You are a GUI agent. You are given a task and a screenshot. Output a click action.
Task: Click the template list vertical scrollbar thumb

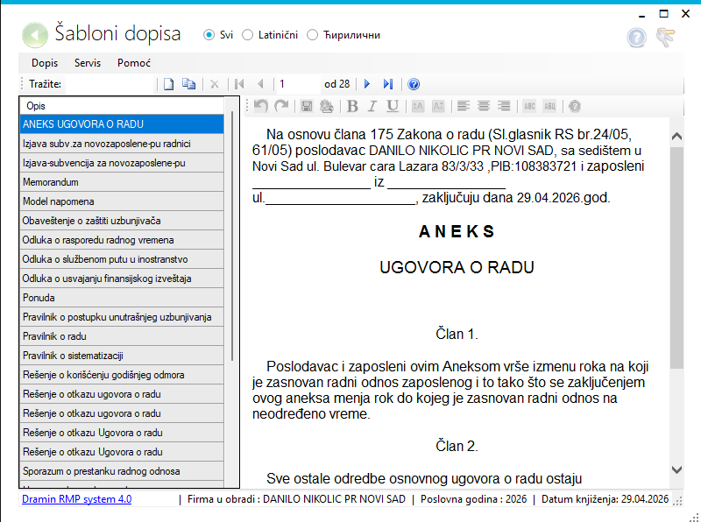(x=232, y=236)
